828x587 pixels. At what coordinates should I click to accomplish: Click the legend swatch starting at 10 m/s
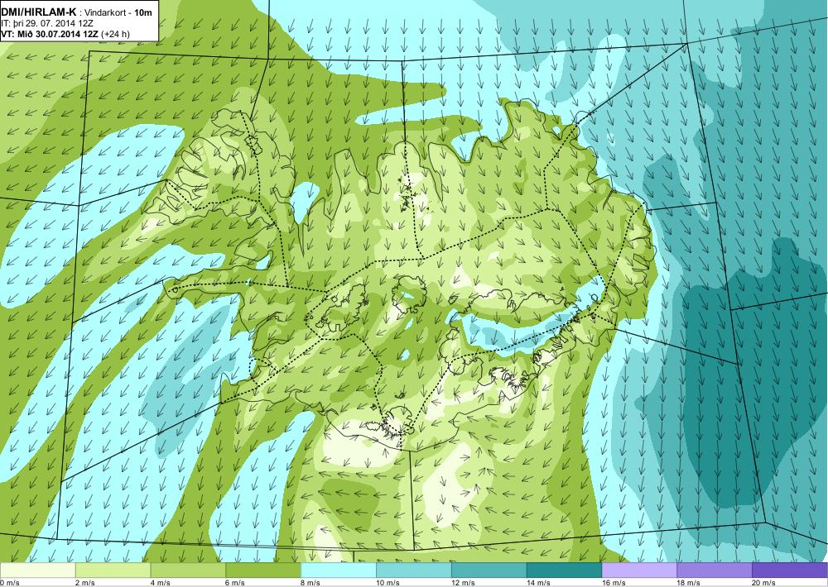tap(413, 570)
